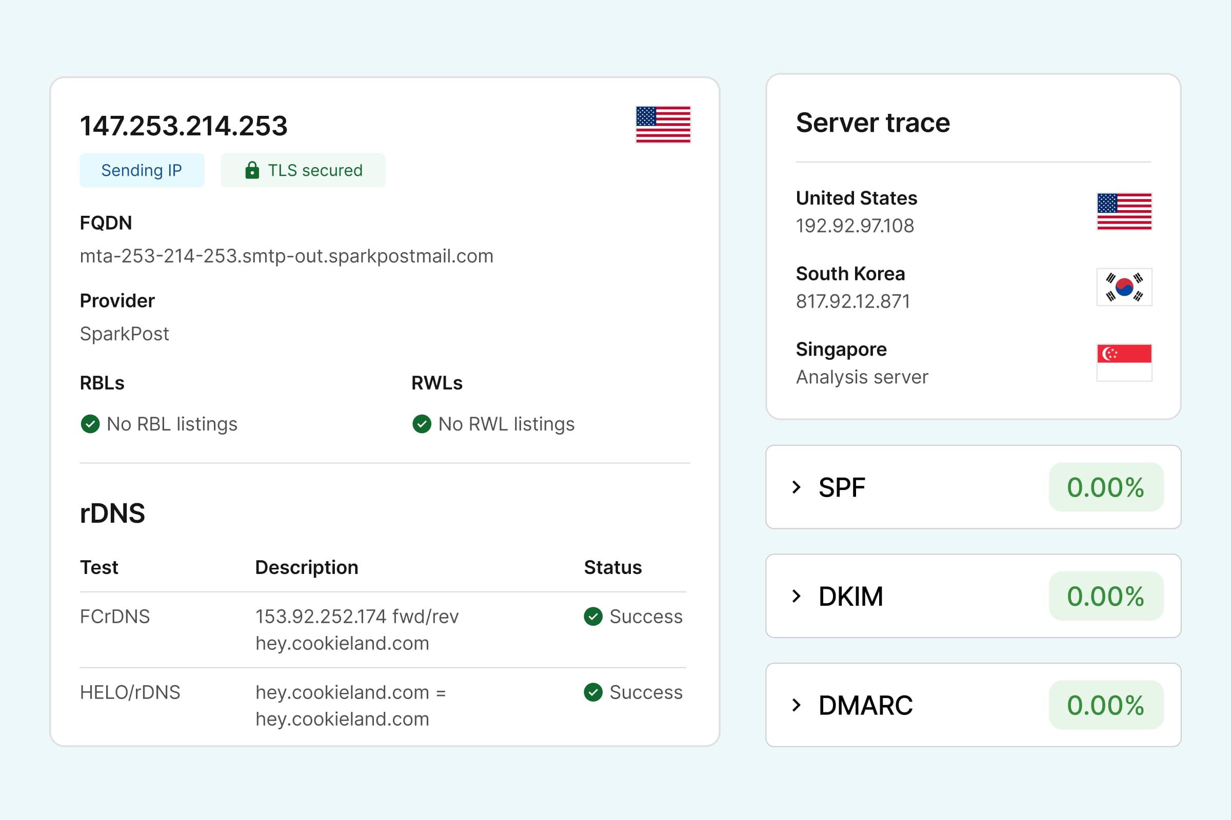The width and height of the screenshot is (1231, 820).
Task: Click the FCrDNS Success check icon
Action: (593, 617)
